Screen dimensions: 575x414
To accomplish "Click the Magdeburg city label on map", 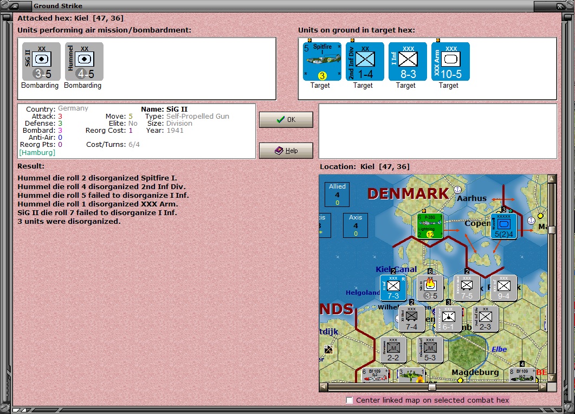I will (x=475, y=372).
